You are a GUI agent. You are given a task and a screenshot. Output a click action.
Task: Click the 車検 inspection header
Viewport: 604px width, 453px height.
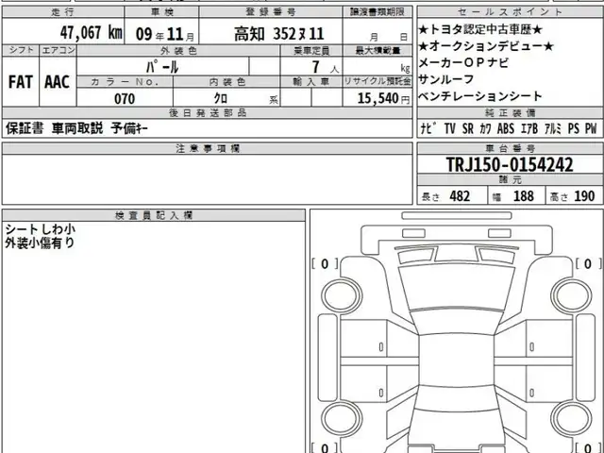pyautogui.click(x=161, y=12)
